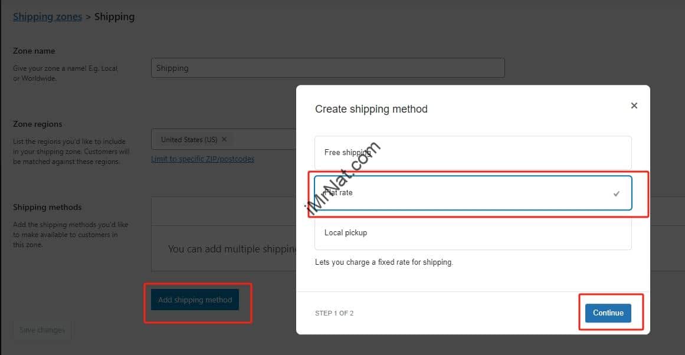Click the Zone regions section label
685x355 pixels.
(x=38, y=124)
